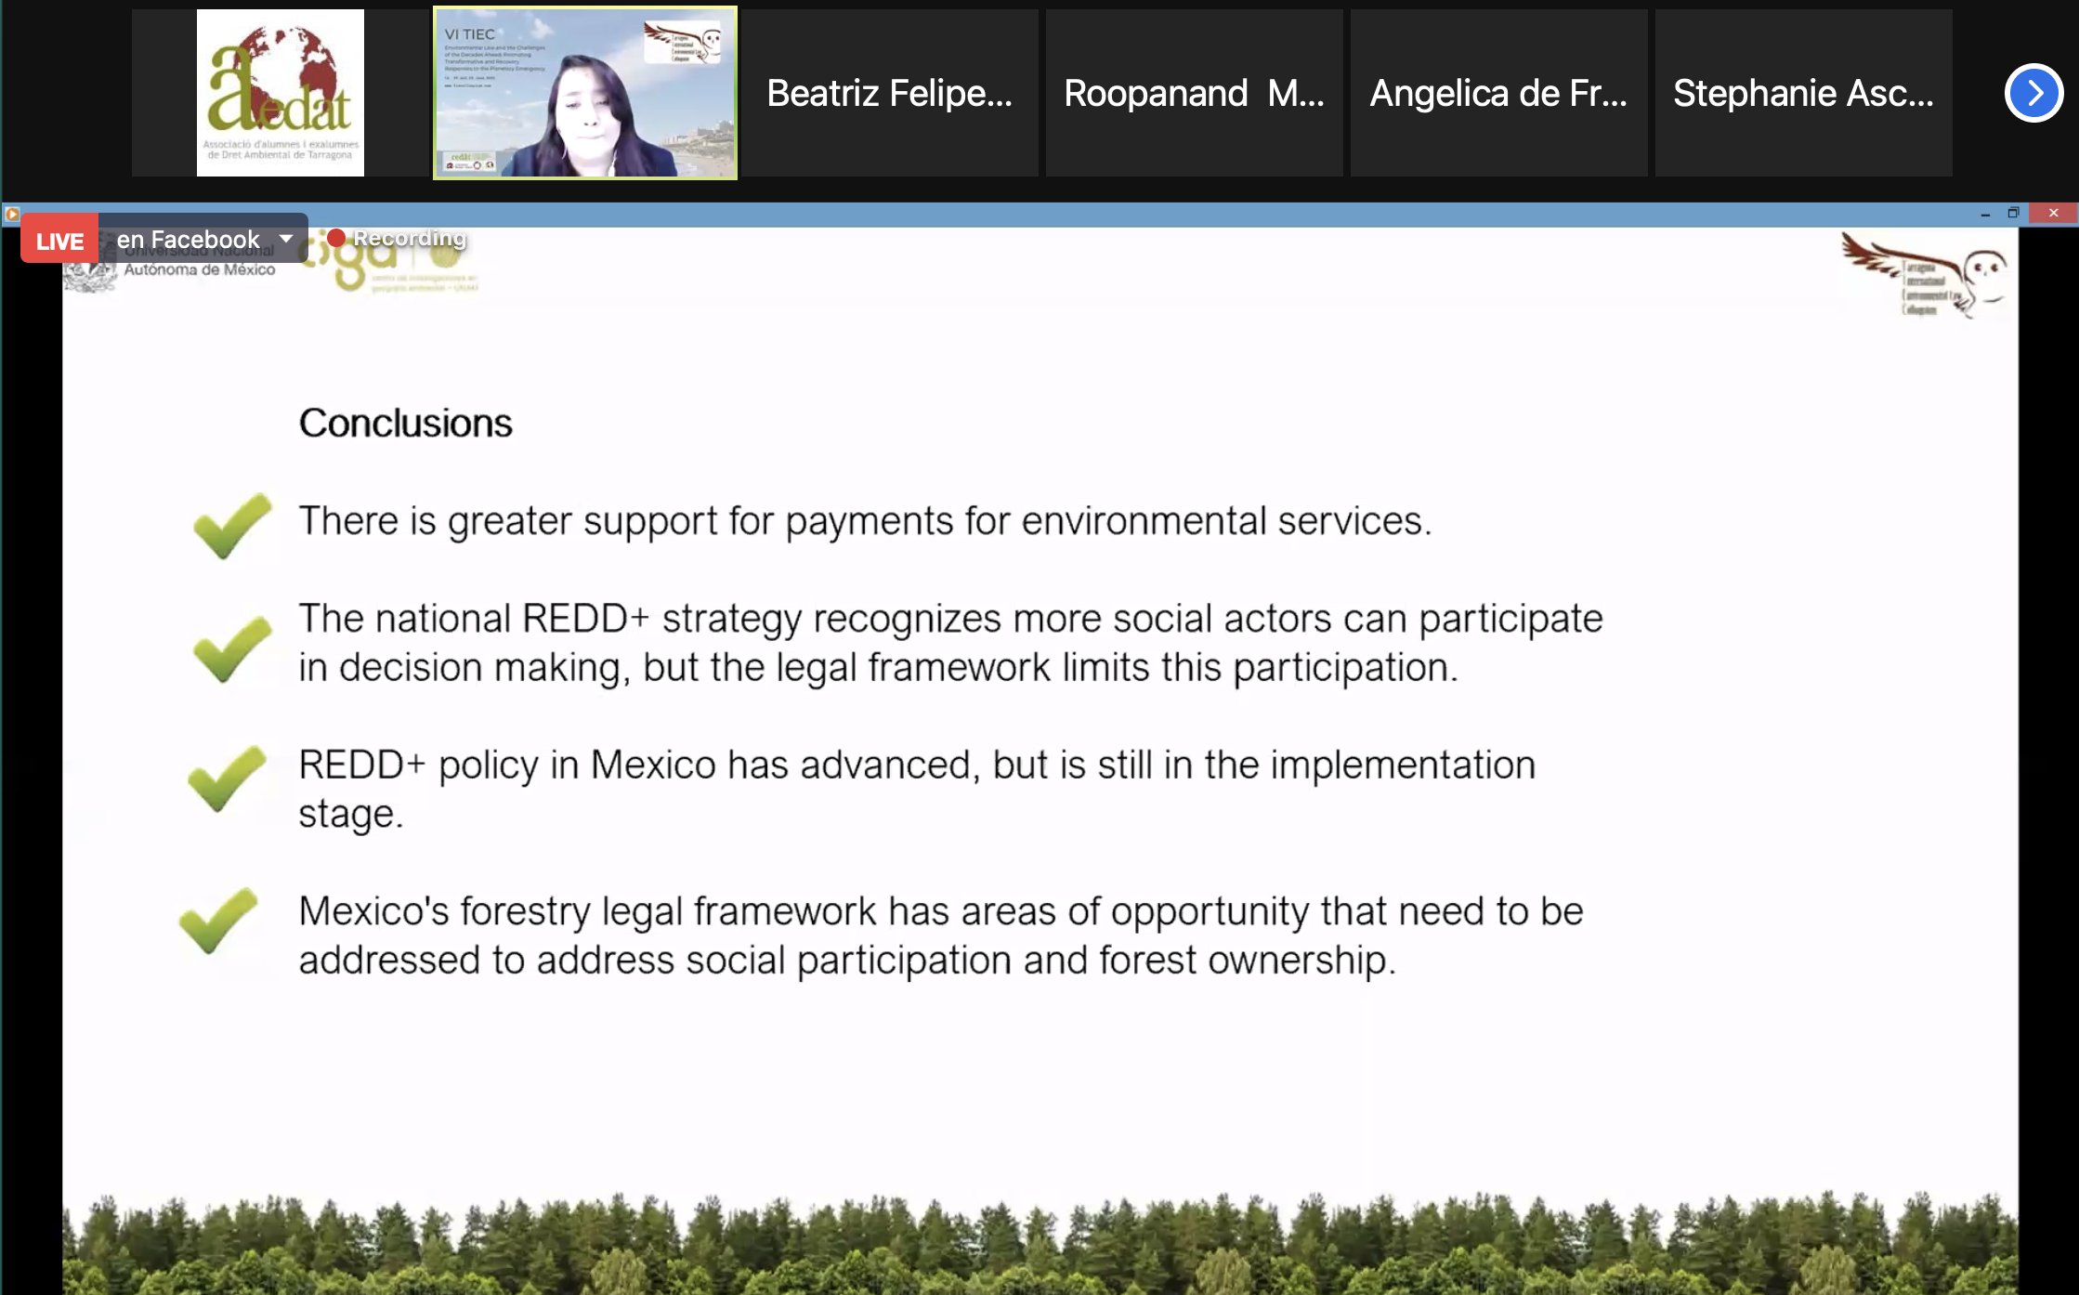Select Roopanand M participant tile
This screenshot has width=2079, height=1295.
[x=1194, y=93]
